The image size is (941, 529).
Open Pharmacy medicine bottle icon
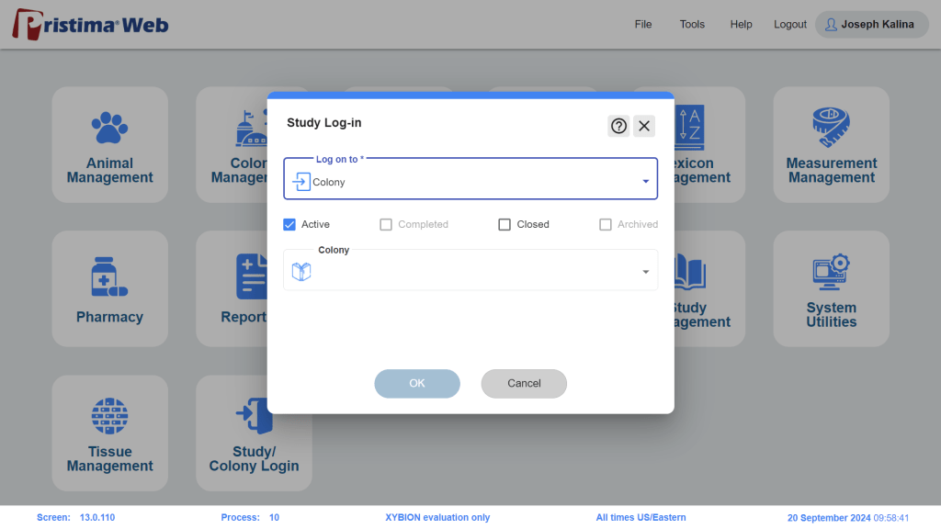(x=109, y=276)
